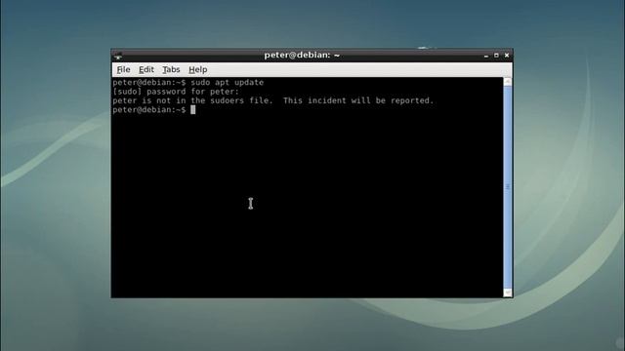The height and width of the screenshot is (351, 625).
Task: Click the blue vertical scrollbar thumb
Action: coord(508,187)
